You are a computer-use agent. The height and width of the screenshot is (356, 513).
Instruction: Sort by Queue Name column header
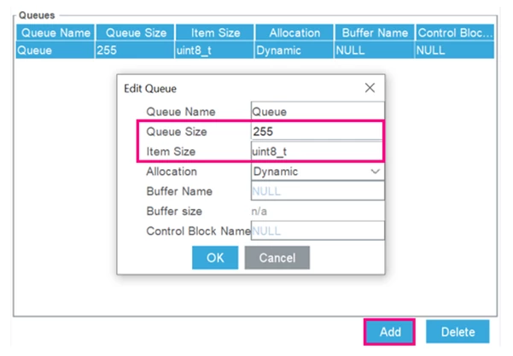pos(55,32)
